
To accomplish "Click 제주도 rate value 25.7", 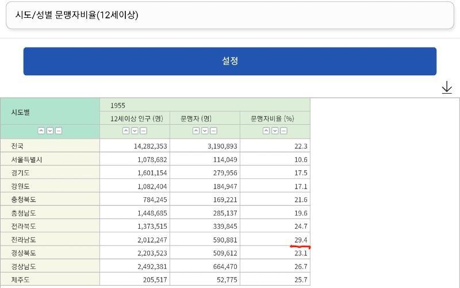I will pos(301,279).
